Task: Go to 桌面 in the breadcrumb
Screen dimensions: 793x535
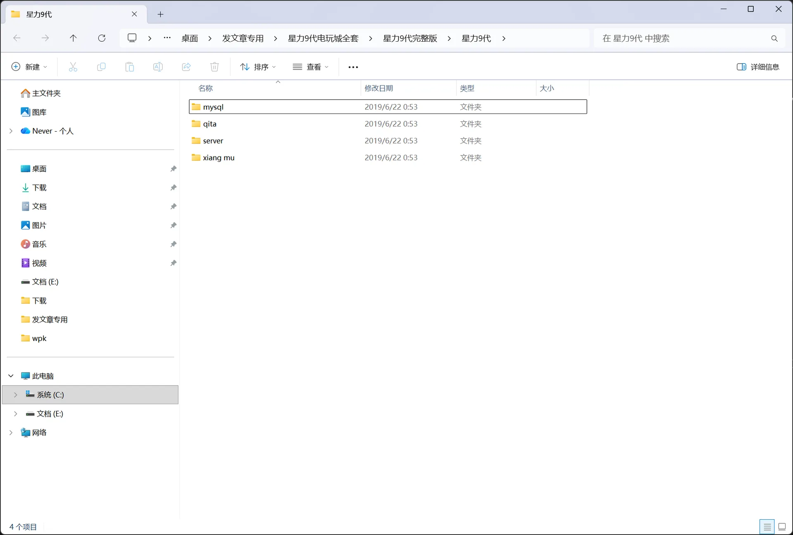Action: click(190, 38)
